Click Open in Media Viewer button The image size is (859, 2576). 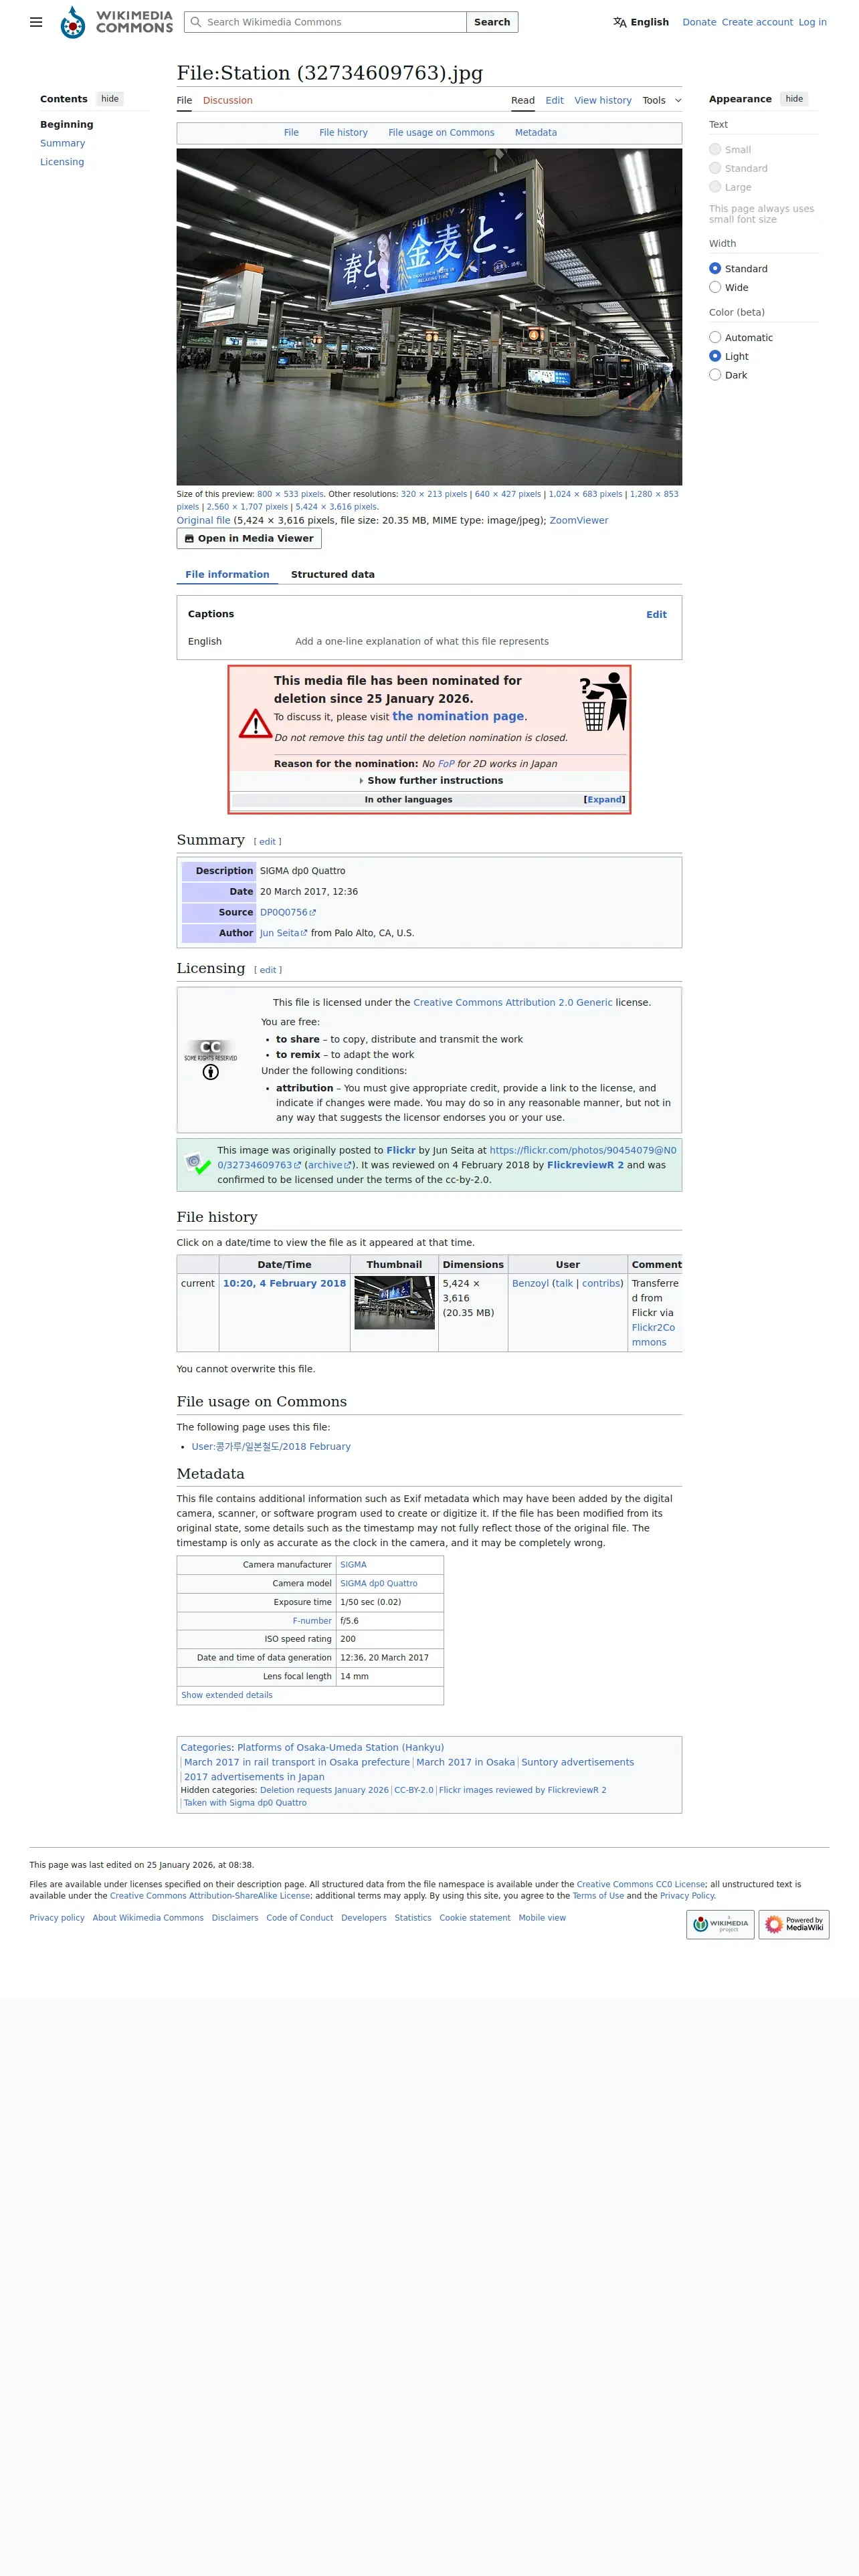click(x=249, y=538)
